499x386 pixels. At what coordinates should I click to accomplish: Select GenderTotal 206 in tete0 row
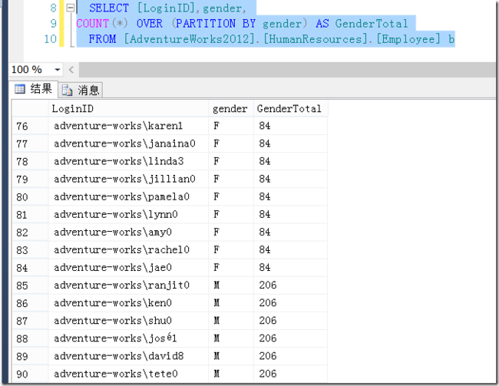click(x=290, y=374)
